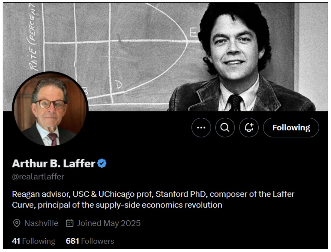This screenshot has width=331, height=252.
Task: Click the location pin icon beside Nashville
Action: (x=17, y=223)
